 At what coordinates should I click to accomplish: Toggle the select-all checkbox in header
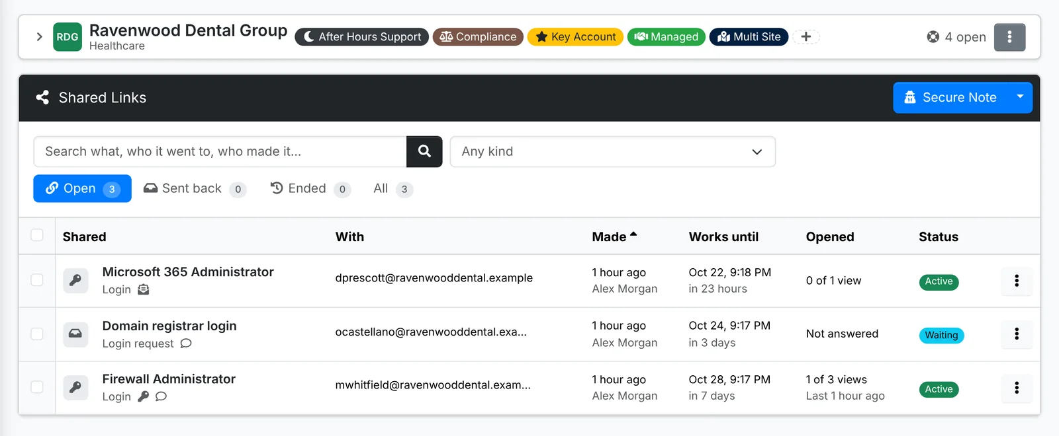pos(37,235)
